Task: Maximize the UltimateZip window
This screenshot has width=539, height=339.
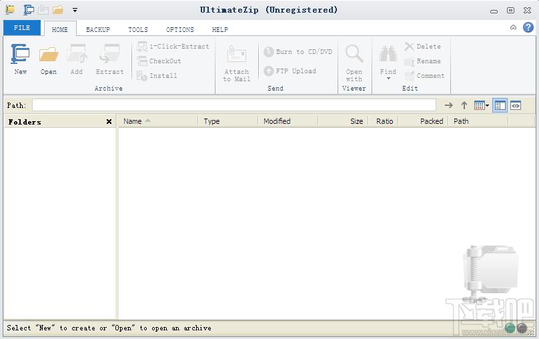Action: tap(511, 10)
